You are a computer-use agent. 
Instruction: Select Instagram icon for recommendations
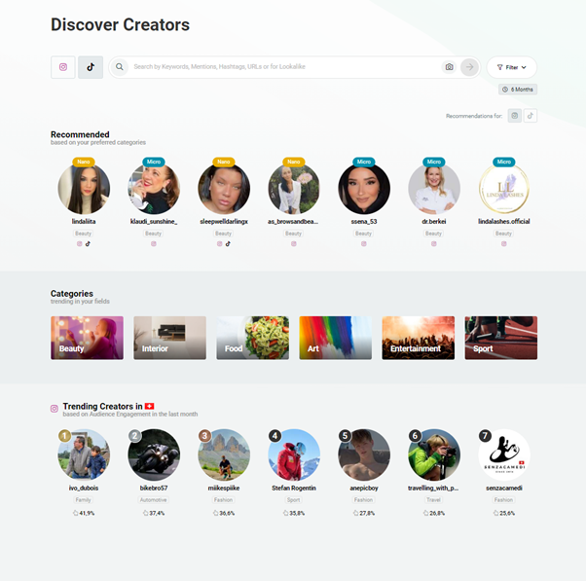pyautogui.click(x=515, y=116)
